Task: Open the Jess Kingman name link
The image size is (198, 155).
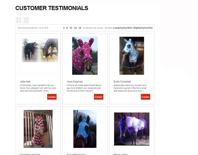Action: pos(75,81)
